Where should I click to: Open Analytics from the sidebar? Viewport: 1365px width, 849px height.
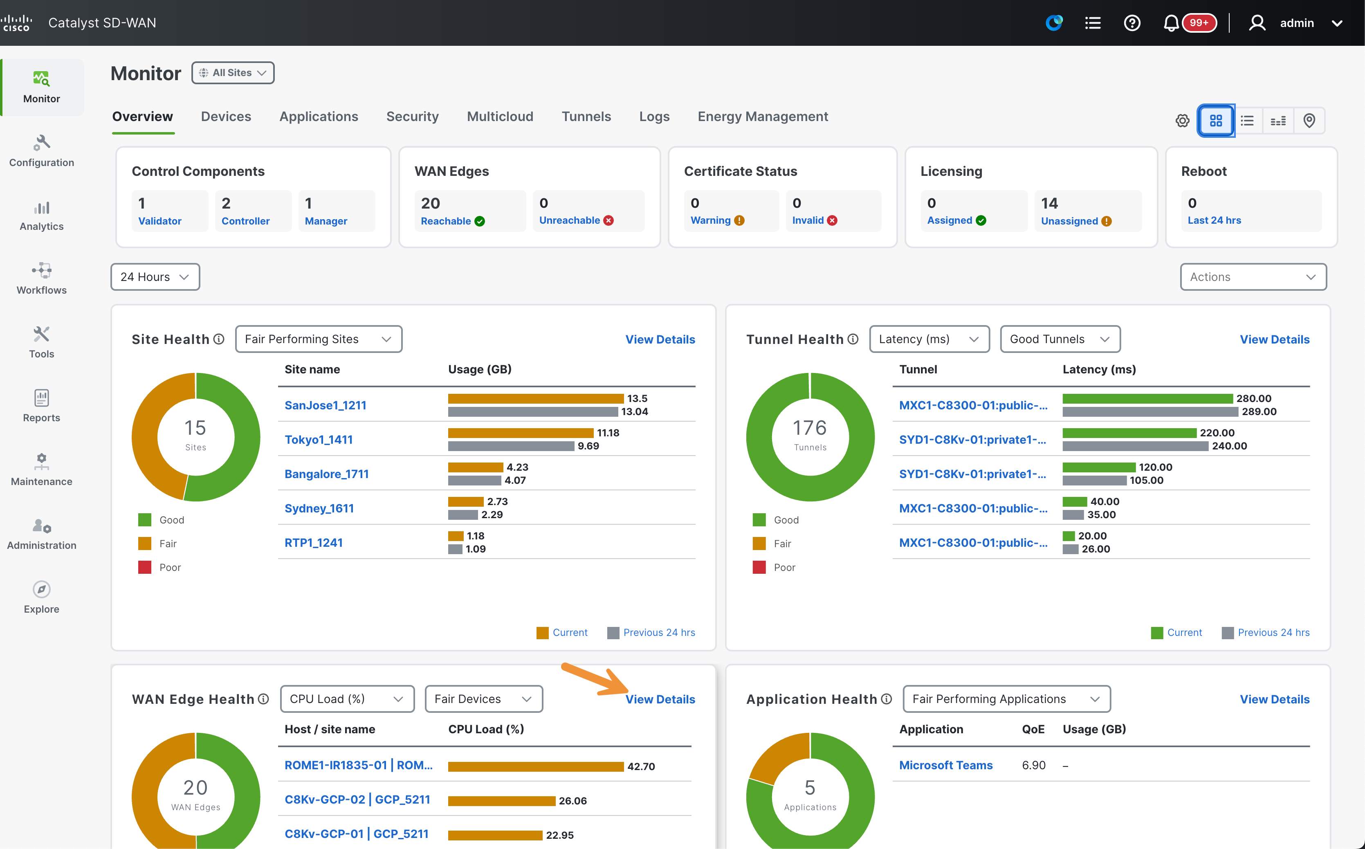(x=42, y=215)
